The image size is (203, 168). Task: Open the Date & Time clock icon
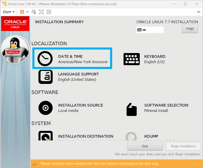point(45,59)
